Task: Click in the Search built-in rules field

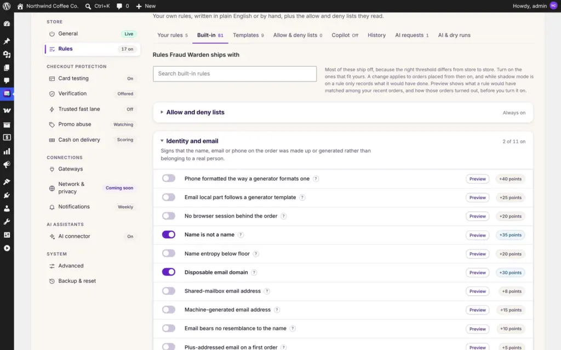Action: coord(234,74)
